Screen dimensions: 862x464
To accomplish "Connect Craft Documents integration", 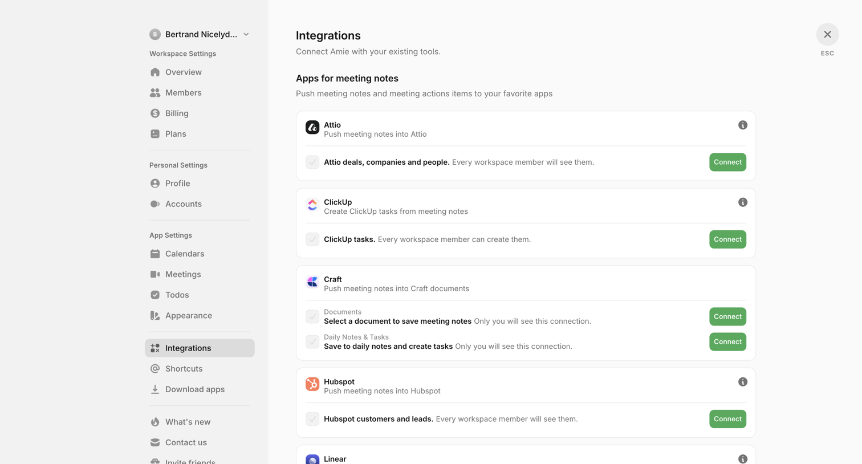I will click(727, 316).
